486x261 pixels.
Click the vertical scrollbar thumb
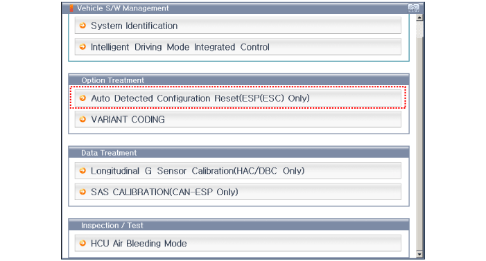(x=419, y=29)
